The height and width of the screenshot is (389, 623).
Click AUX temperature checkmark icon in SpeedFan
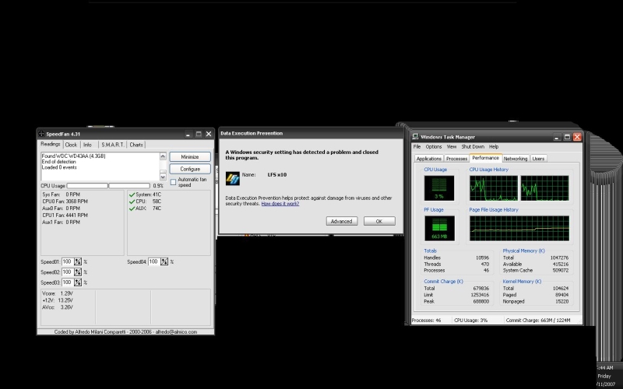pos(132,209)
